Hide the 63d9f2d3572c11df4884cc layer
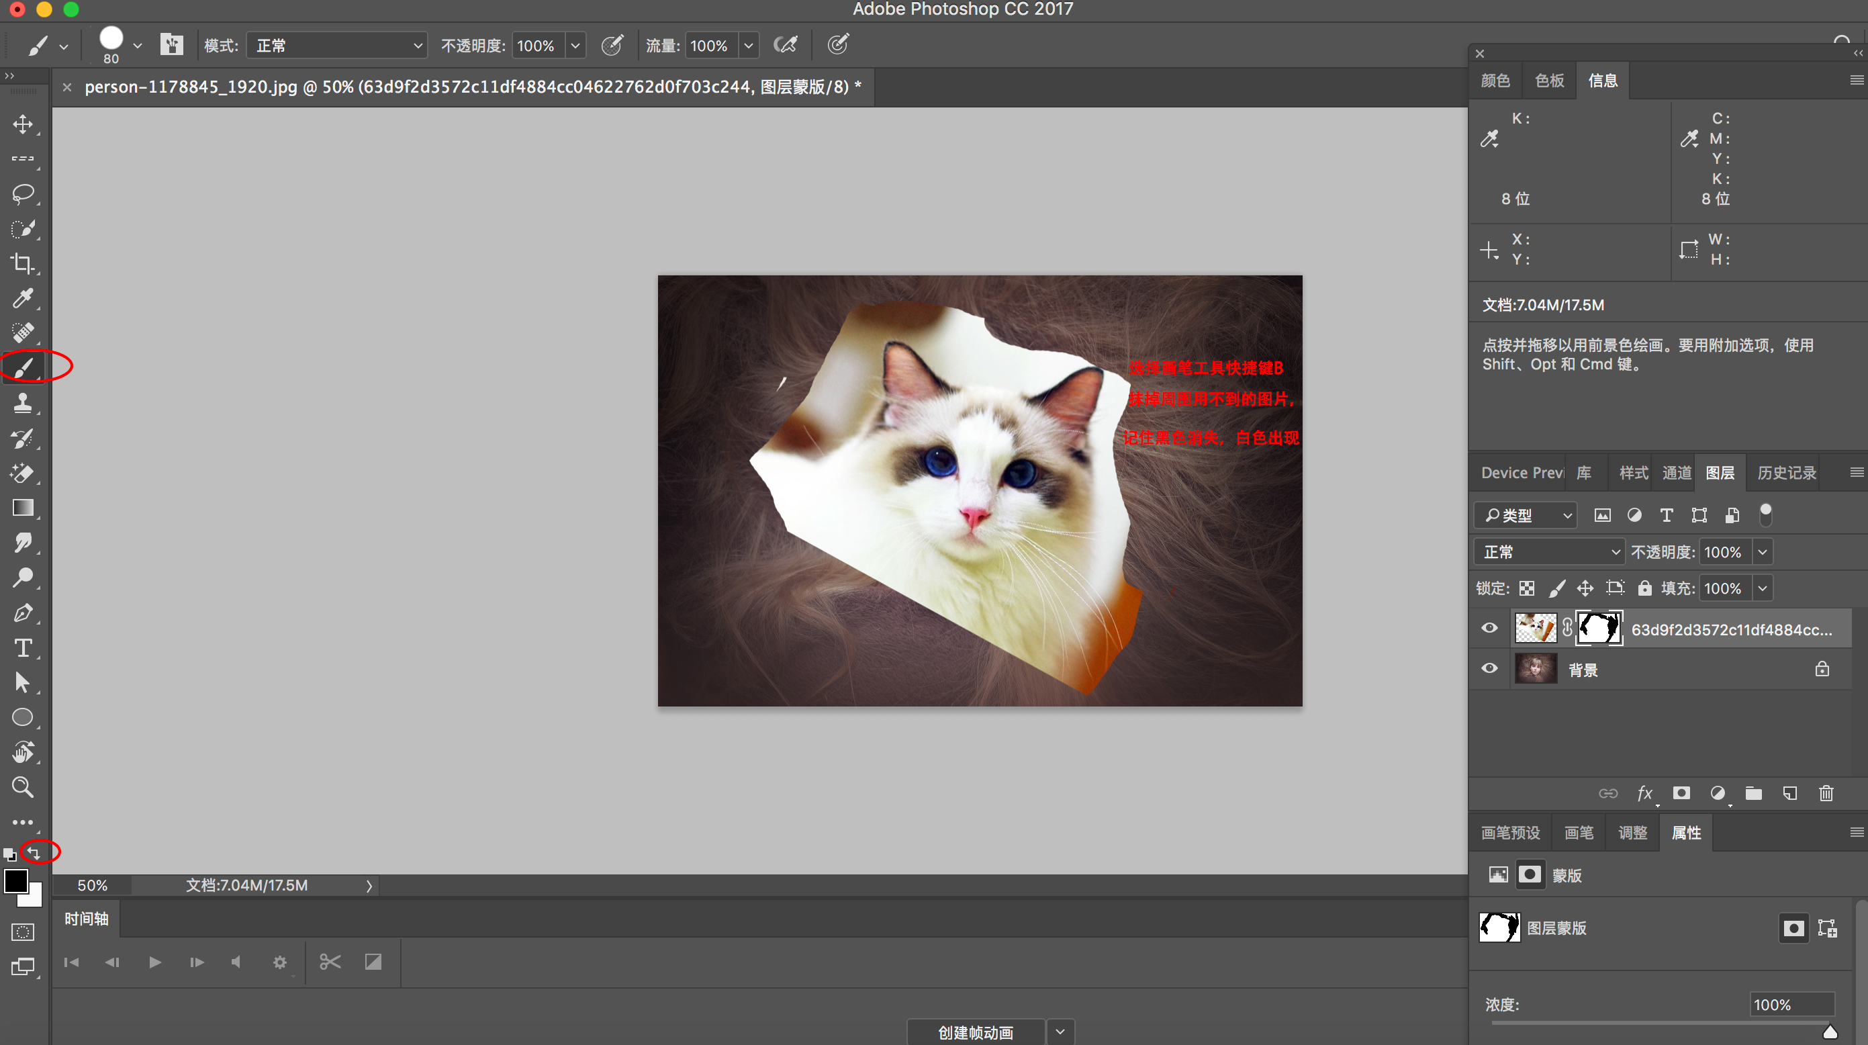 (1489, 628)
